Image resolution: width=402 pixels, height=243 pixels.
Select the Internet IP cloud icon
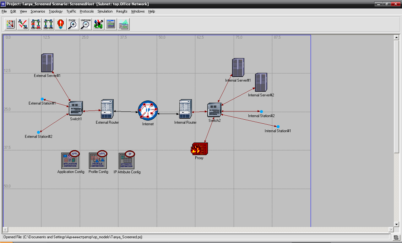(x=148, y=111)
